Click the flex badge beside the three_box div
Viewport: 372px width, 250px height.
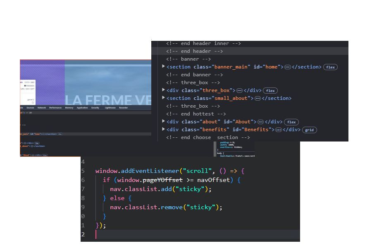pos(270,91)
